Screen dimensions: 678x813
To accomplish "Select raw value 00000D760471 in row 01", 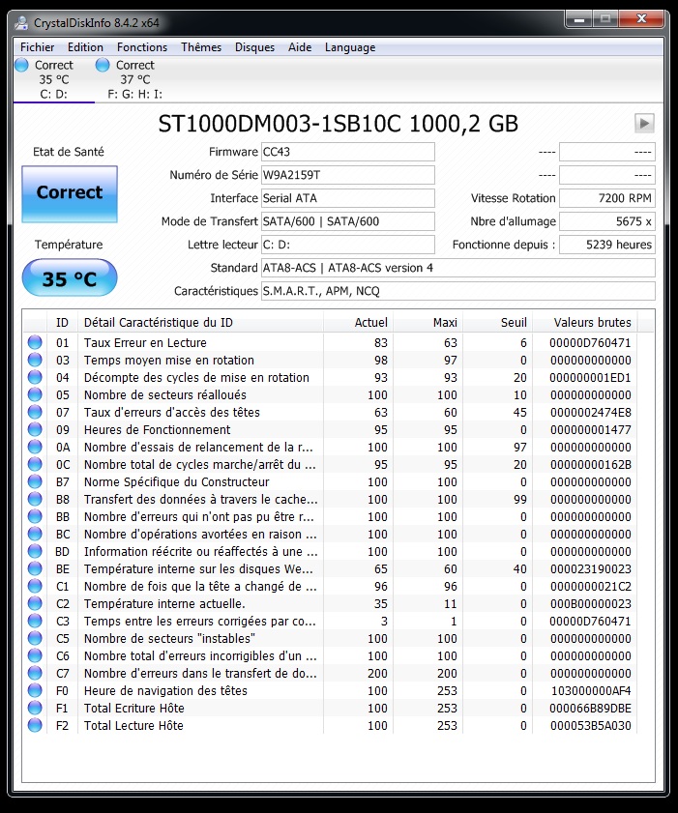I will click(x=590, y=343).
